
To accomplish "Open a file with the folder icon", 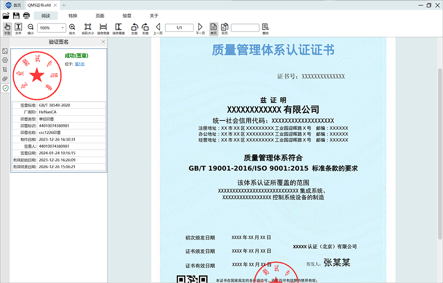I will [x=6, y=16].
